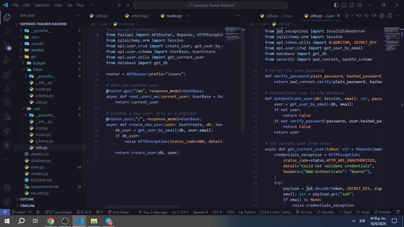This screenshot has height=227, width=404.
Task: Split the editor using the split icon
Action: (389, 15)
